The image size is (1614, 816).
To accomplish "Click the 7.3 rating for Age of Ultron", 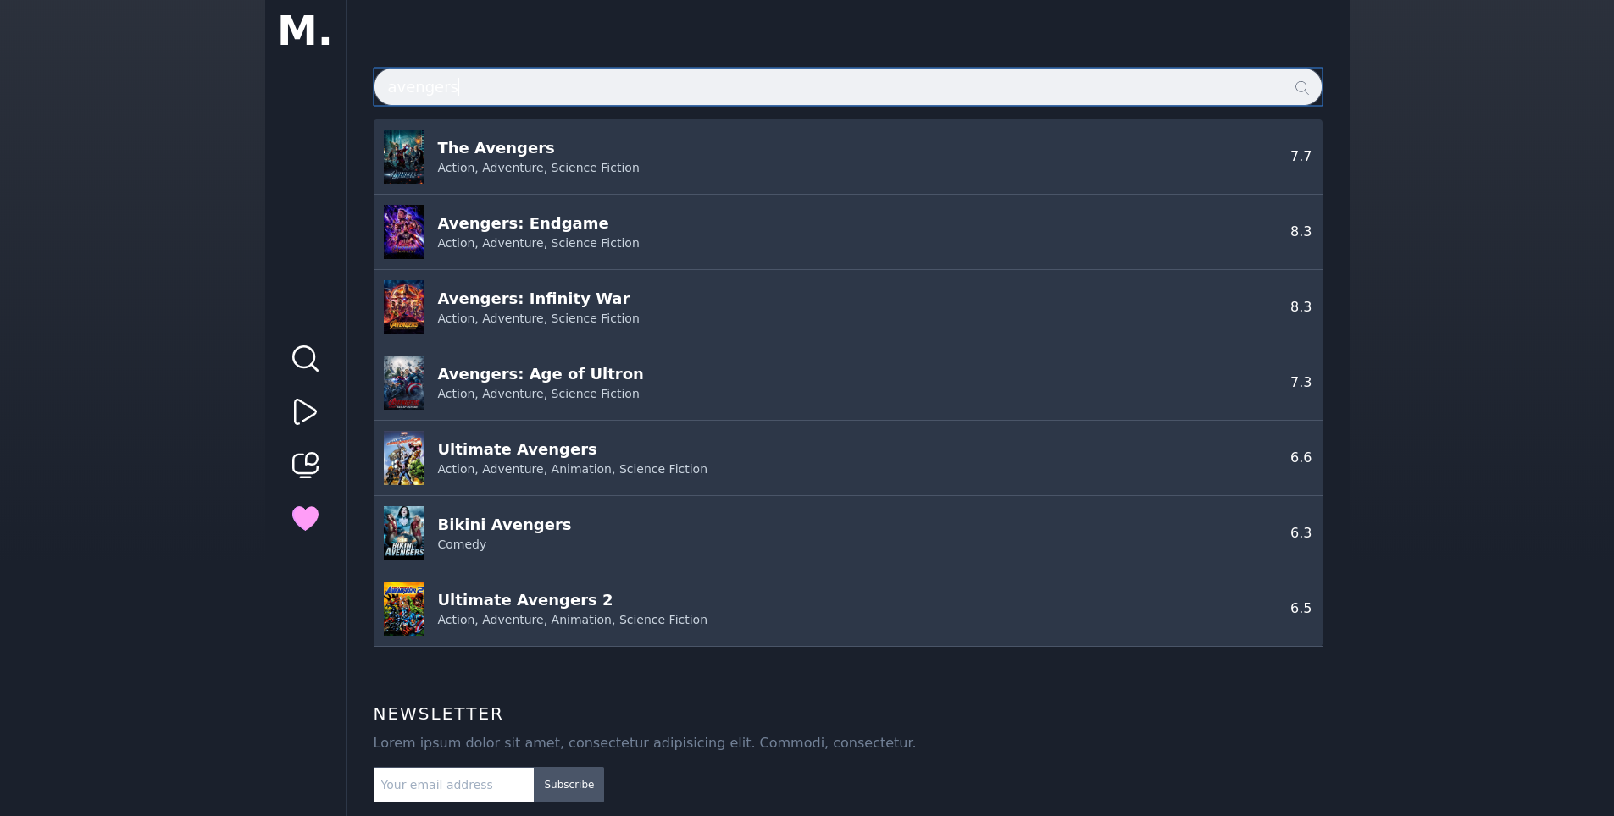I will (1301, 383).
